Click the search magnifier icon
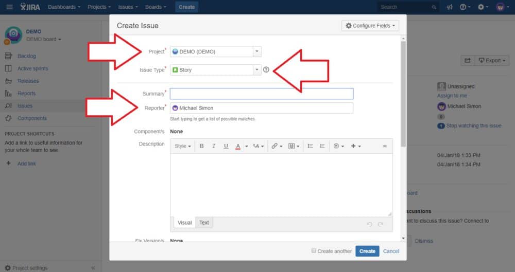The width and height of the screenshot is (515, 272). pos(434,7)
